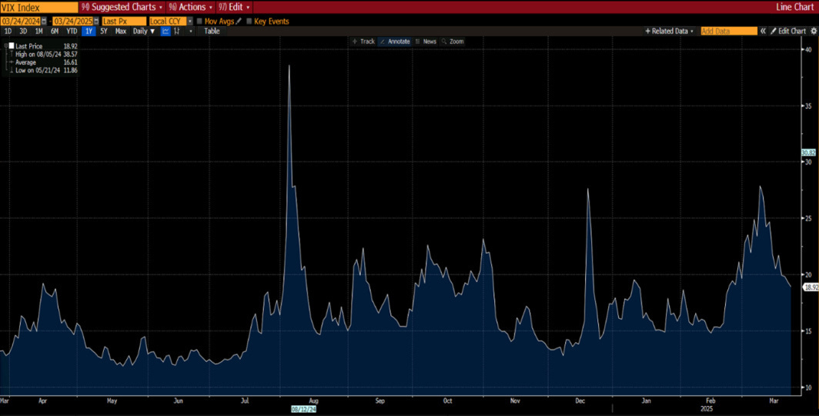Open the end date calendar icon
This screenshot has height=416, width=819.
(x=96, y=22)
